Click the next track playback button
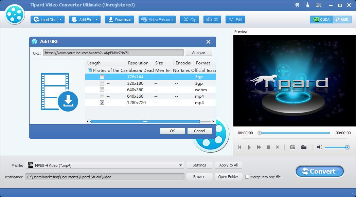 (278, 147)
